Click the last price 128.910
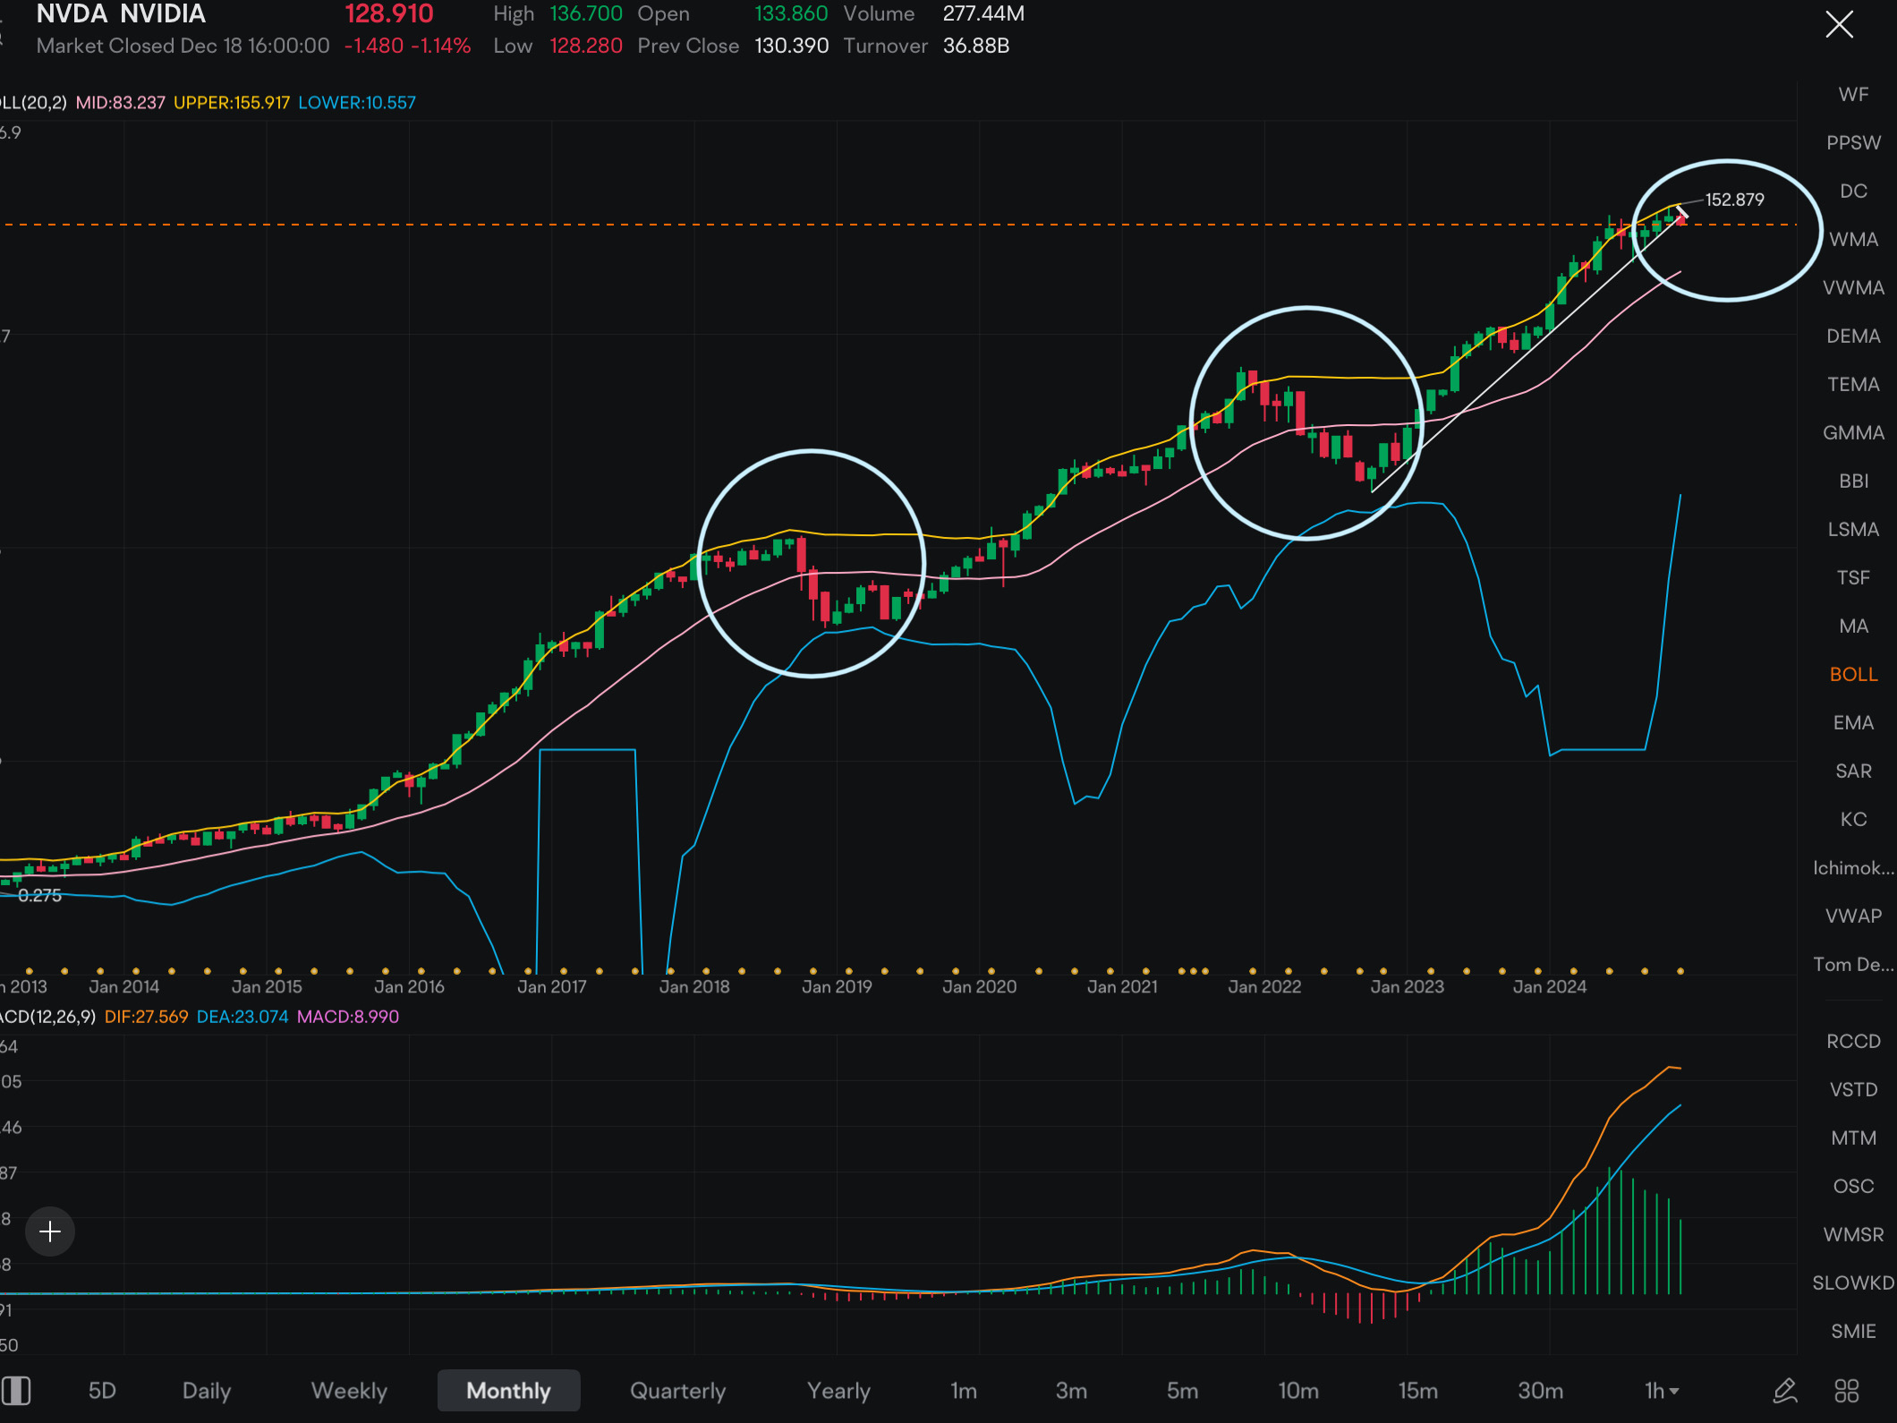The height and width of the screenshot is (1423, 1897). pyautogui.click(x=389, y=13)
